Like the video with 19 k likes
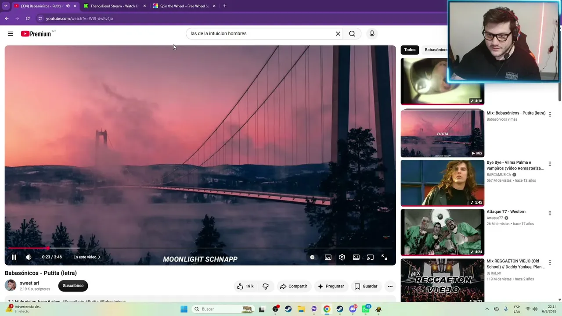The height and width of the screenshot is (316, 562). click(x=245, y=286)
